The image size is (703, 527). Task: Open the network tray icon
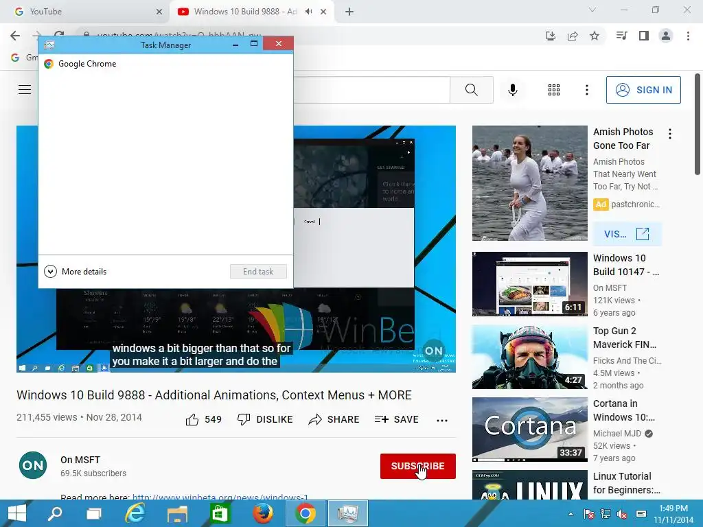pos(606,514)
